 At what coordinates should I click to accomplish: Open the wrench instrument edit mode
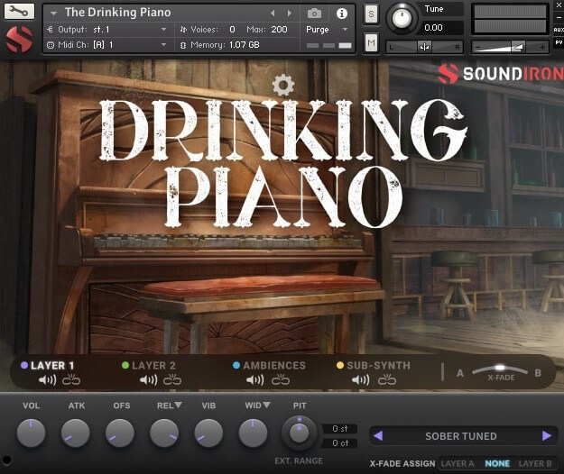pyautogui.click(x=19, y=11)
